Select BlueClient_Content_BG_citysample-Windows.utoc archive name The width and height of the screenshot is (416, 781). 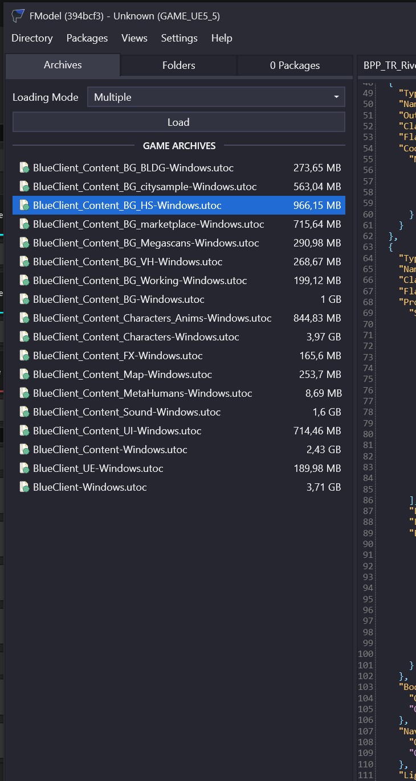click(145, 187)
